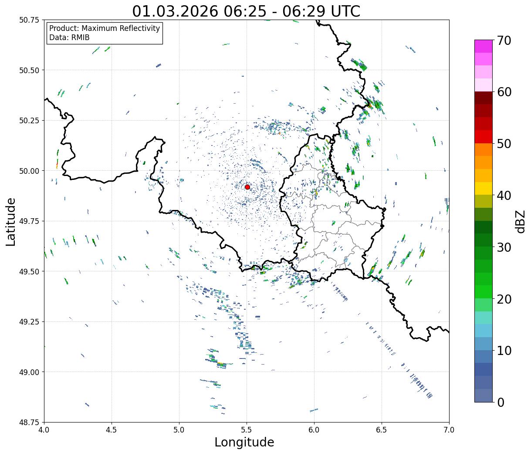Click the latitude tick label 50.25
531x453 pixels.
29,121
